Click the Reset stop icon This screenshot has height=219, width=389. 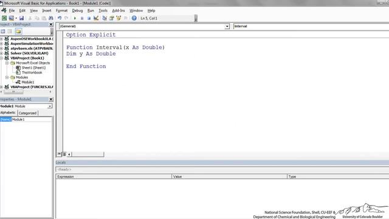[x=89, y=18]
